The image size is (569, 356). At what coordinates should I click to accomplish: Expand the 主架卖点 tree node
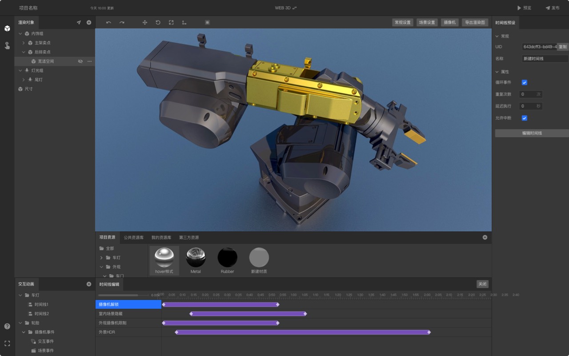pos(24,43)
